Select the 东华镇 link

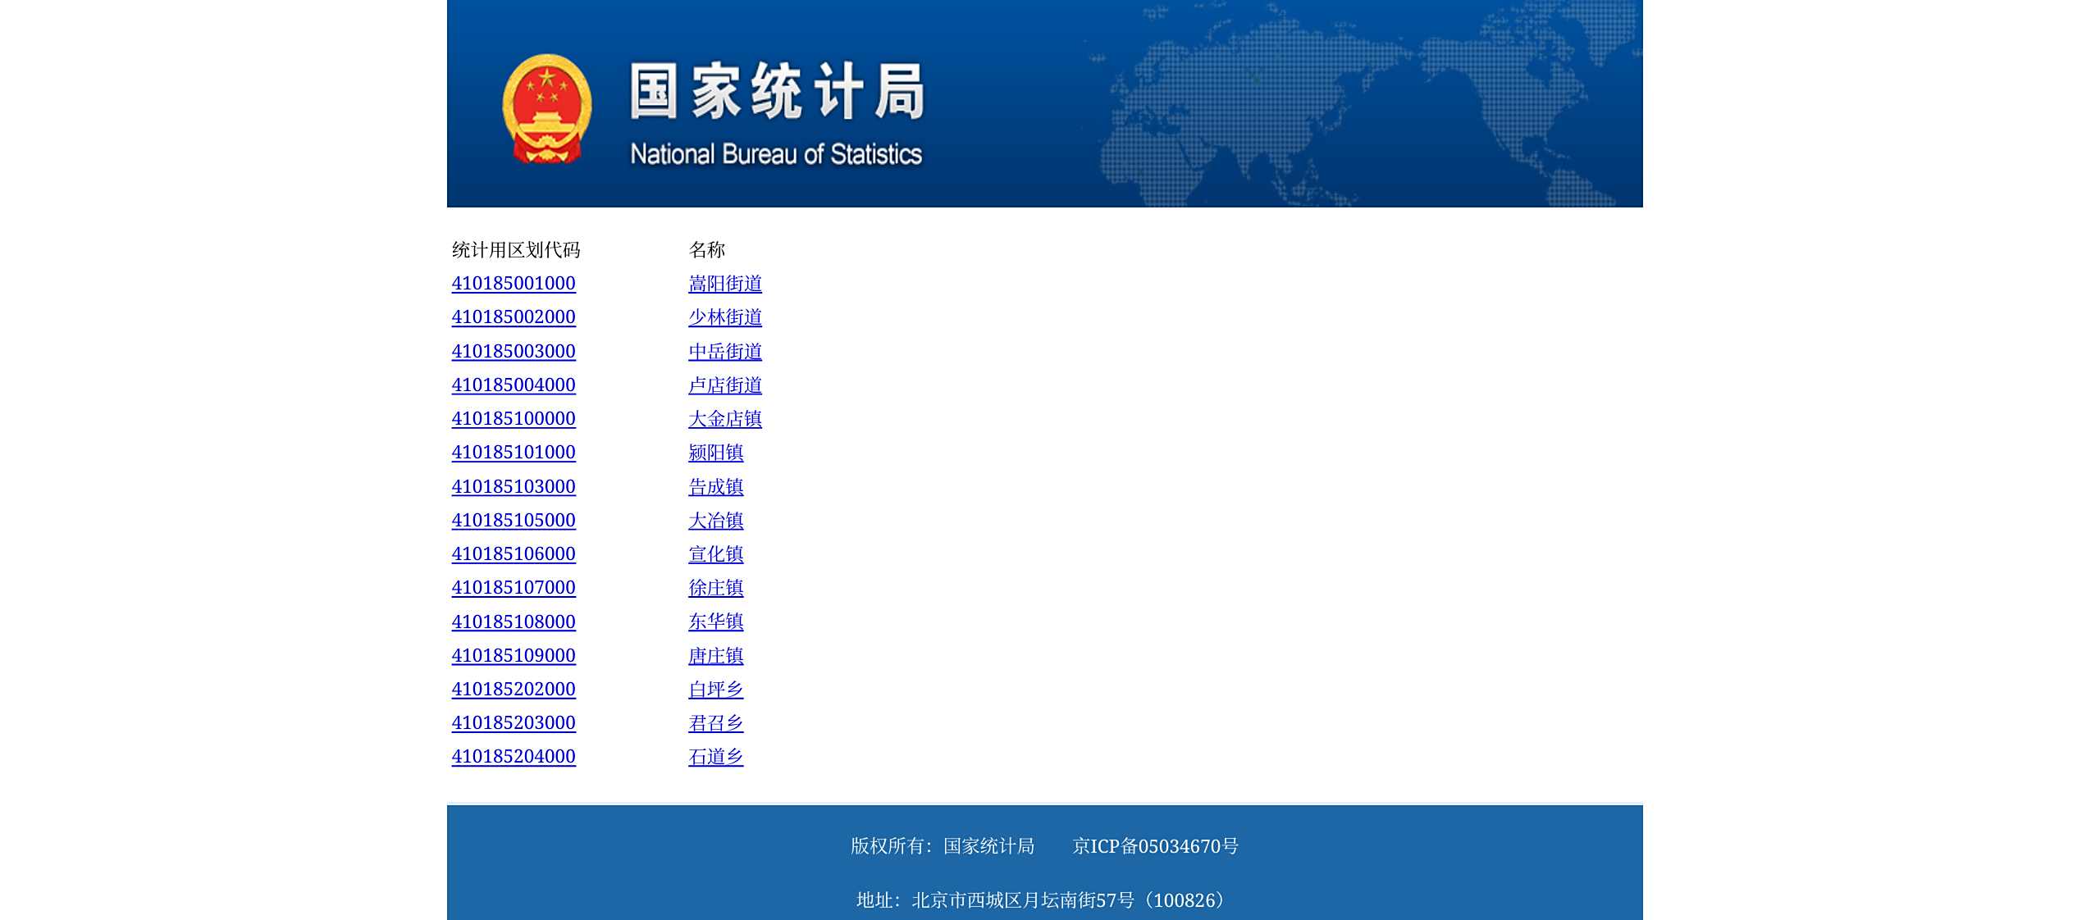click(716, 622)
